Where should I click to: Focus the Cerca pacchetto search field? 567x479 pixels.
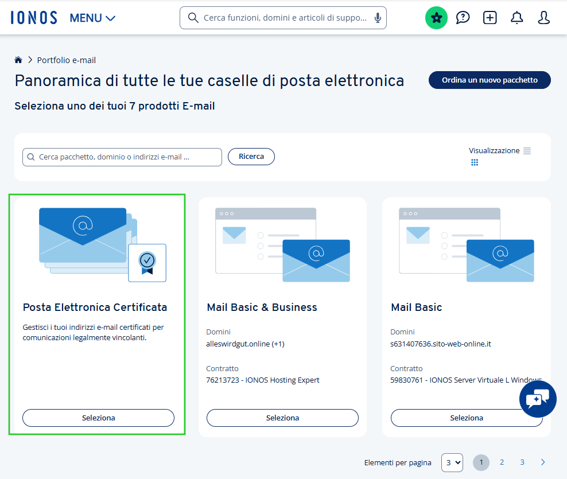[122, 157]
